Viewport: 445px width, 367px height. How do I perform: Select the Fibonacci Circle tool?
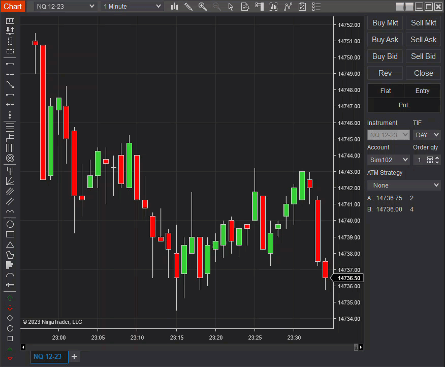point(10,158)
